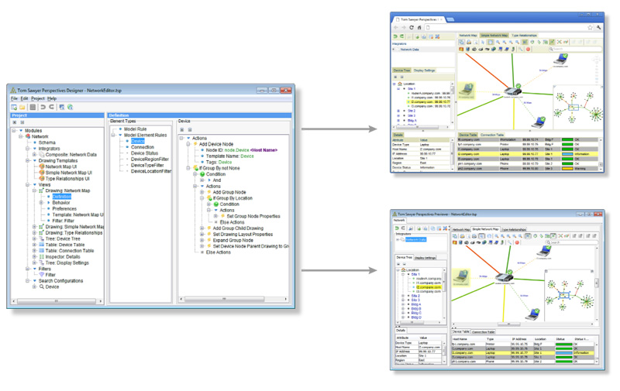Click overview map thumbnail in Previewer

tap(568, 297)
